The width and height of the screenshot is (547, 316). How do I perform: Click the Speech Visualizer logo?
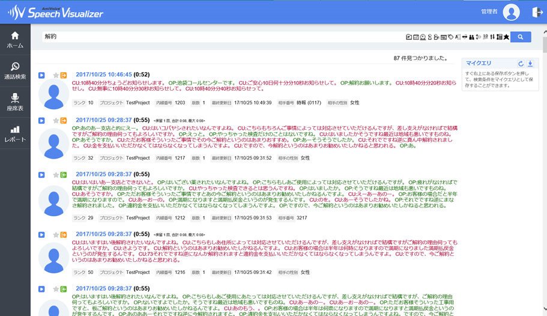point(56,13)
